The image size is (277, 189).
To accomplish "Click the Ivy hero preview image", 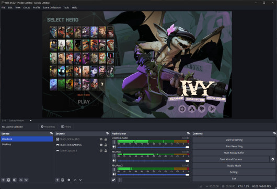I will (x=167, y=64).
